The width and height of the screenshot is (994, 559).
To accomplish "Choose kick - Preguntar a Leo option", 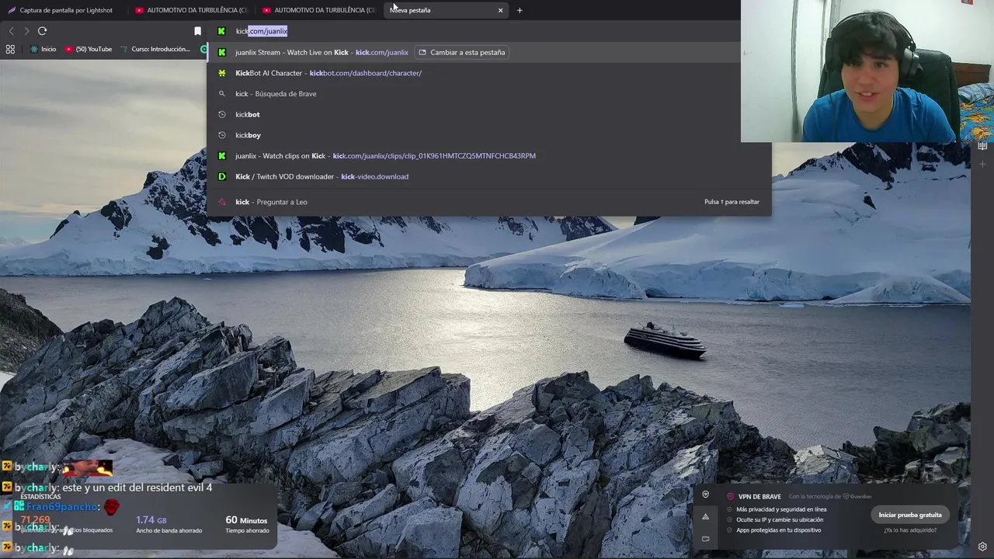I will tap(489, 202).
